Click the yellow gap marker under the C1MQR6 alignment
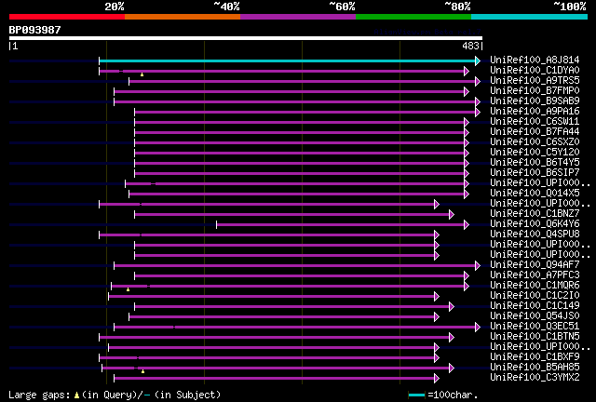Screen dimensions: 596x402 (x=129, y=289)
